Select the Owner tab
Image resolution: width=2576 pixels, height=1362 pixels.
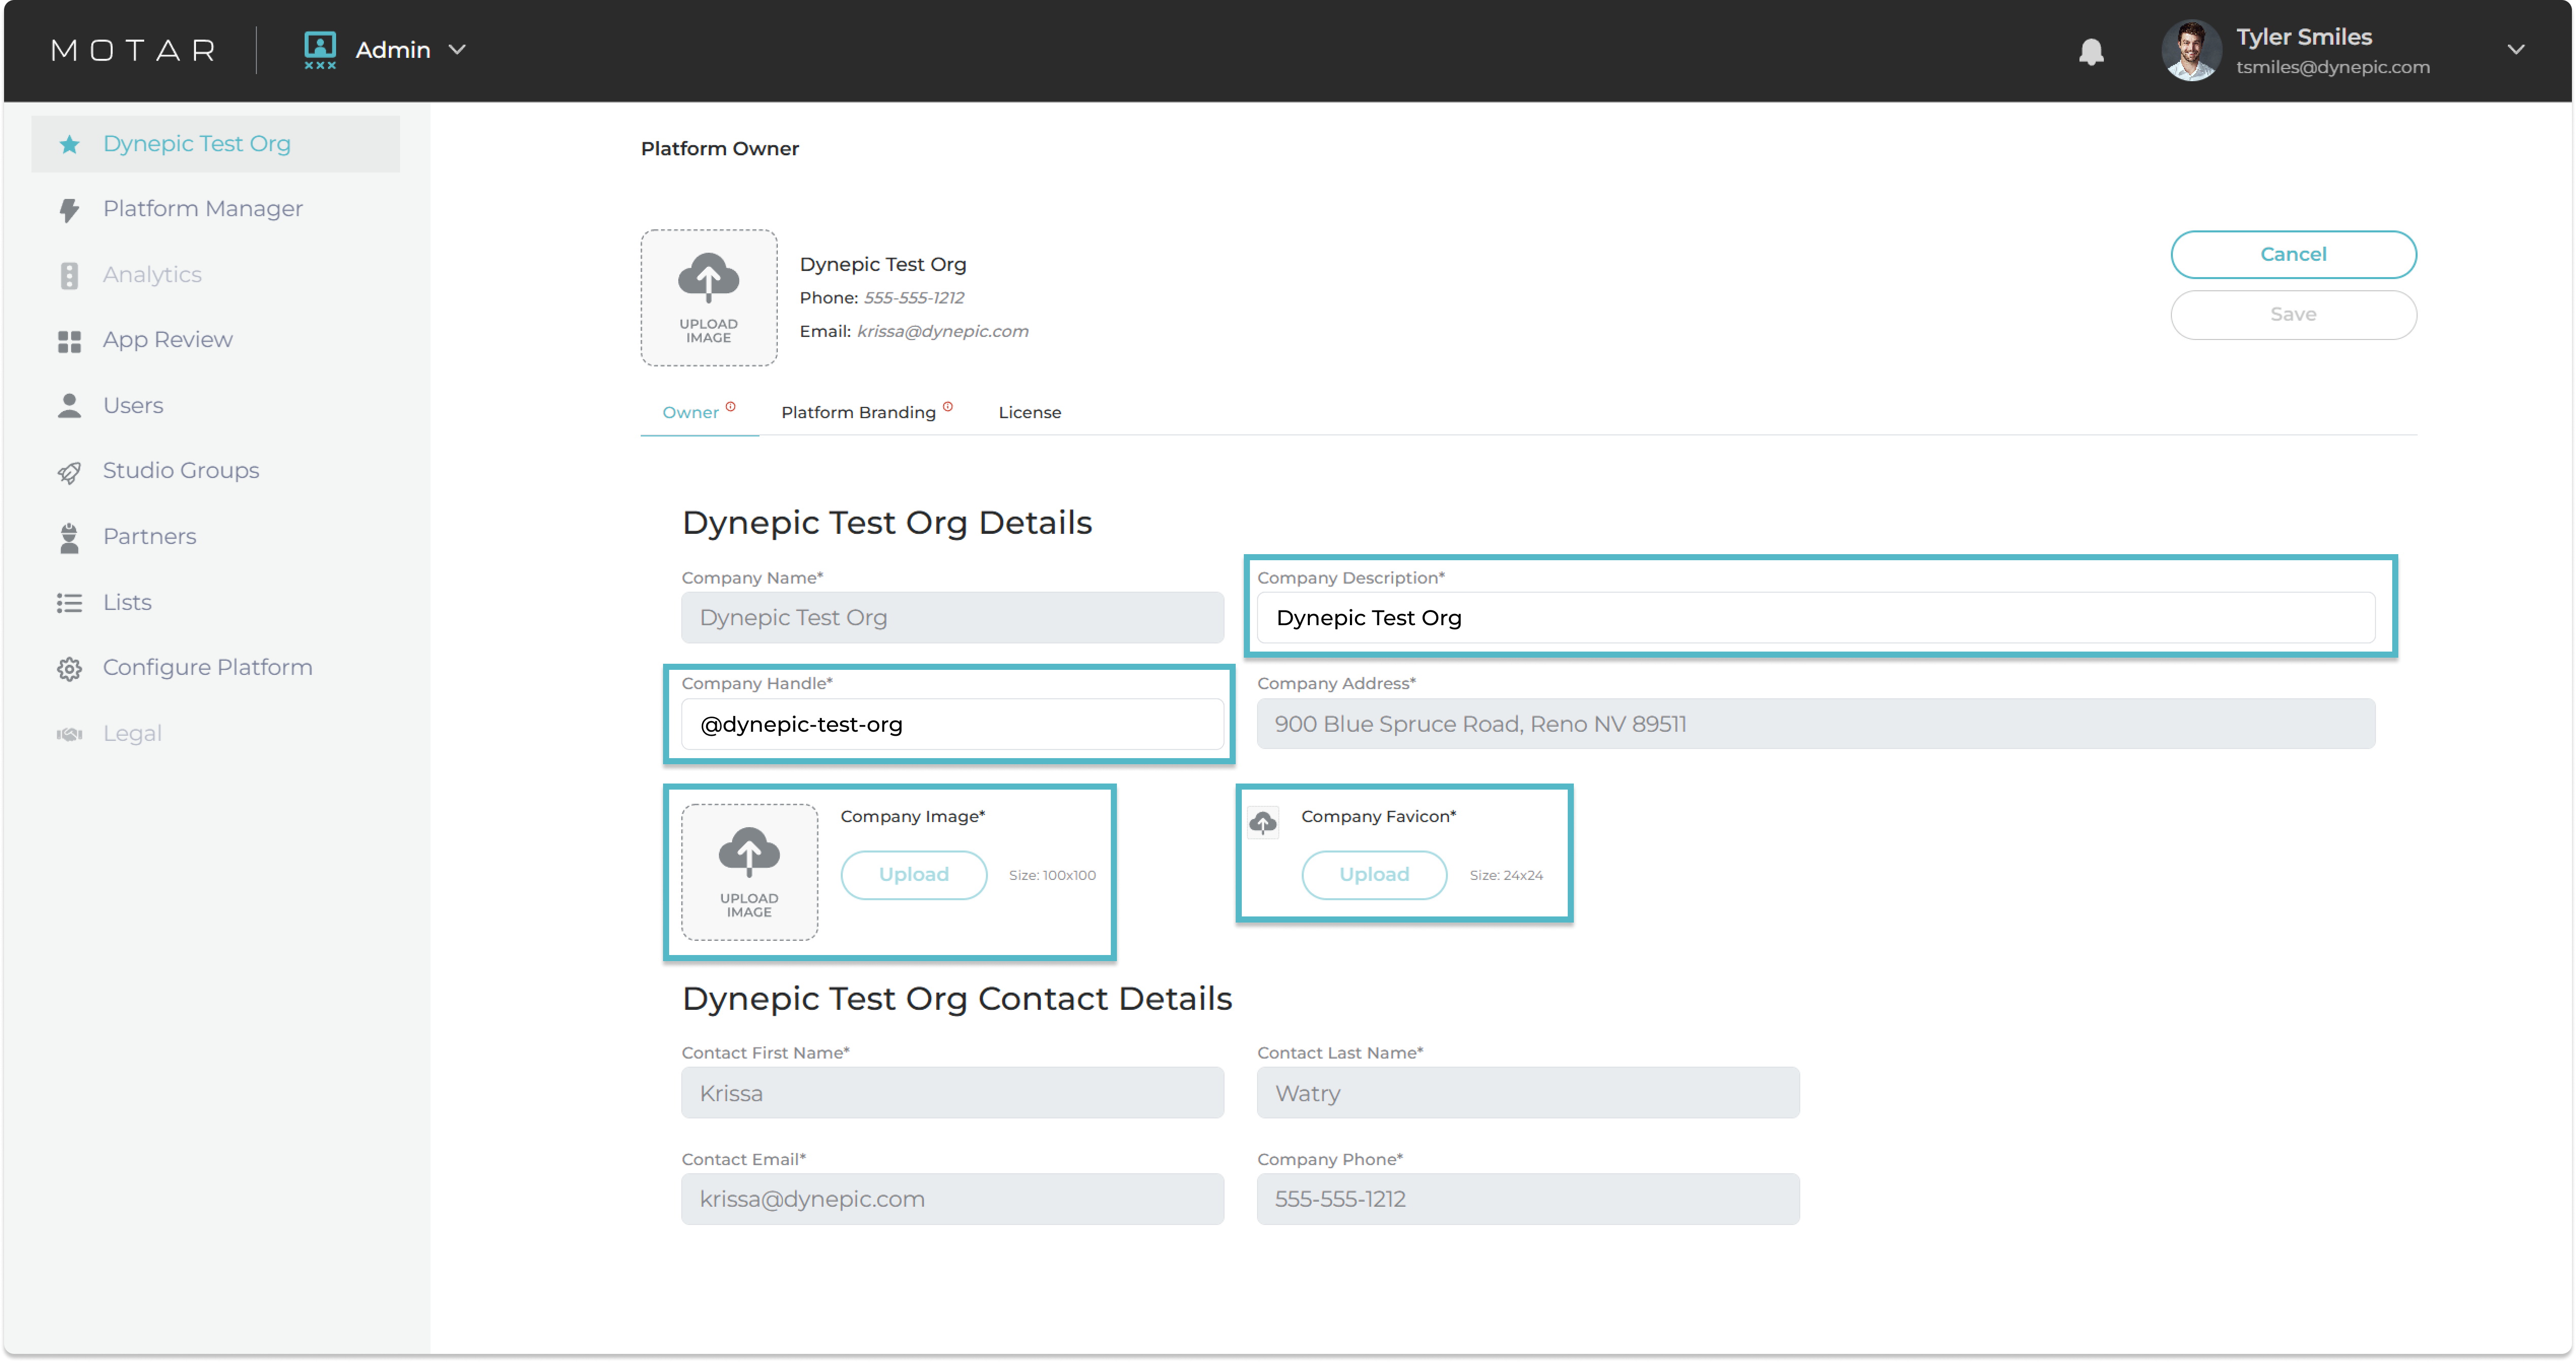690,413
